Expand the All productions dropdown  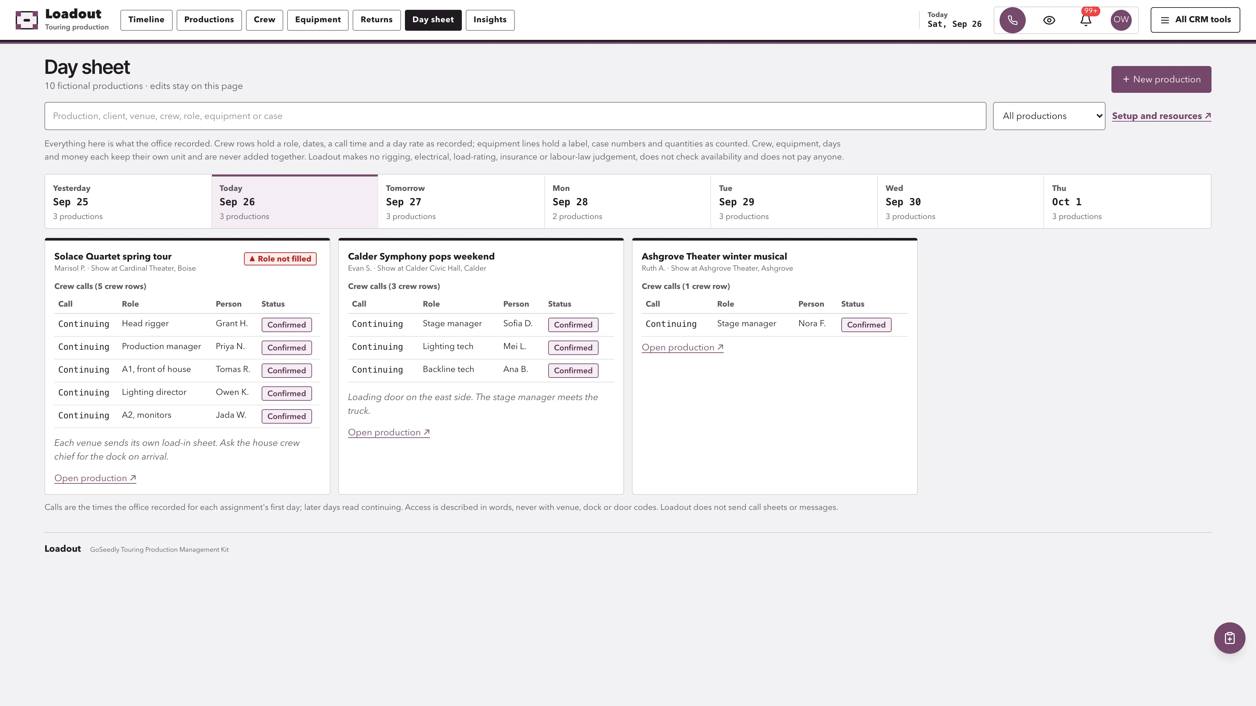click(x=1049, y=116)
